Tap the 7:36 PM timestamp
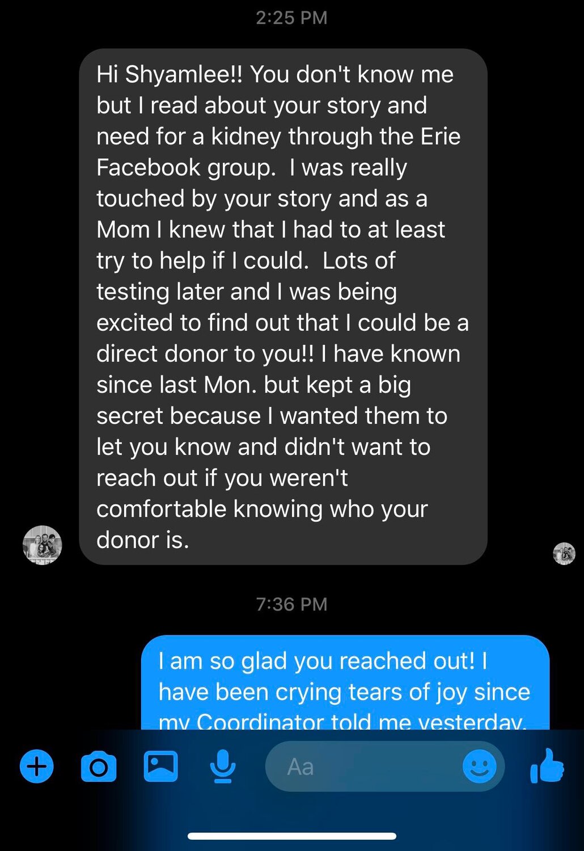 (291, 604)
